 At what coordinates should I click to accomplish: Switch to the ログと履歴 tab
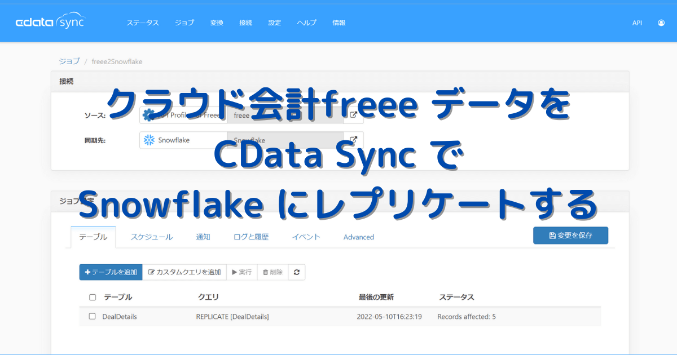pyautogui.click(x=251, y=237)
